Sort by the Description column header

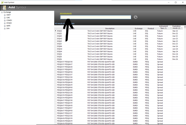pos(110,28)
